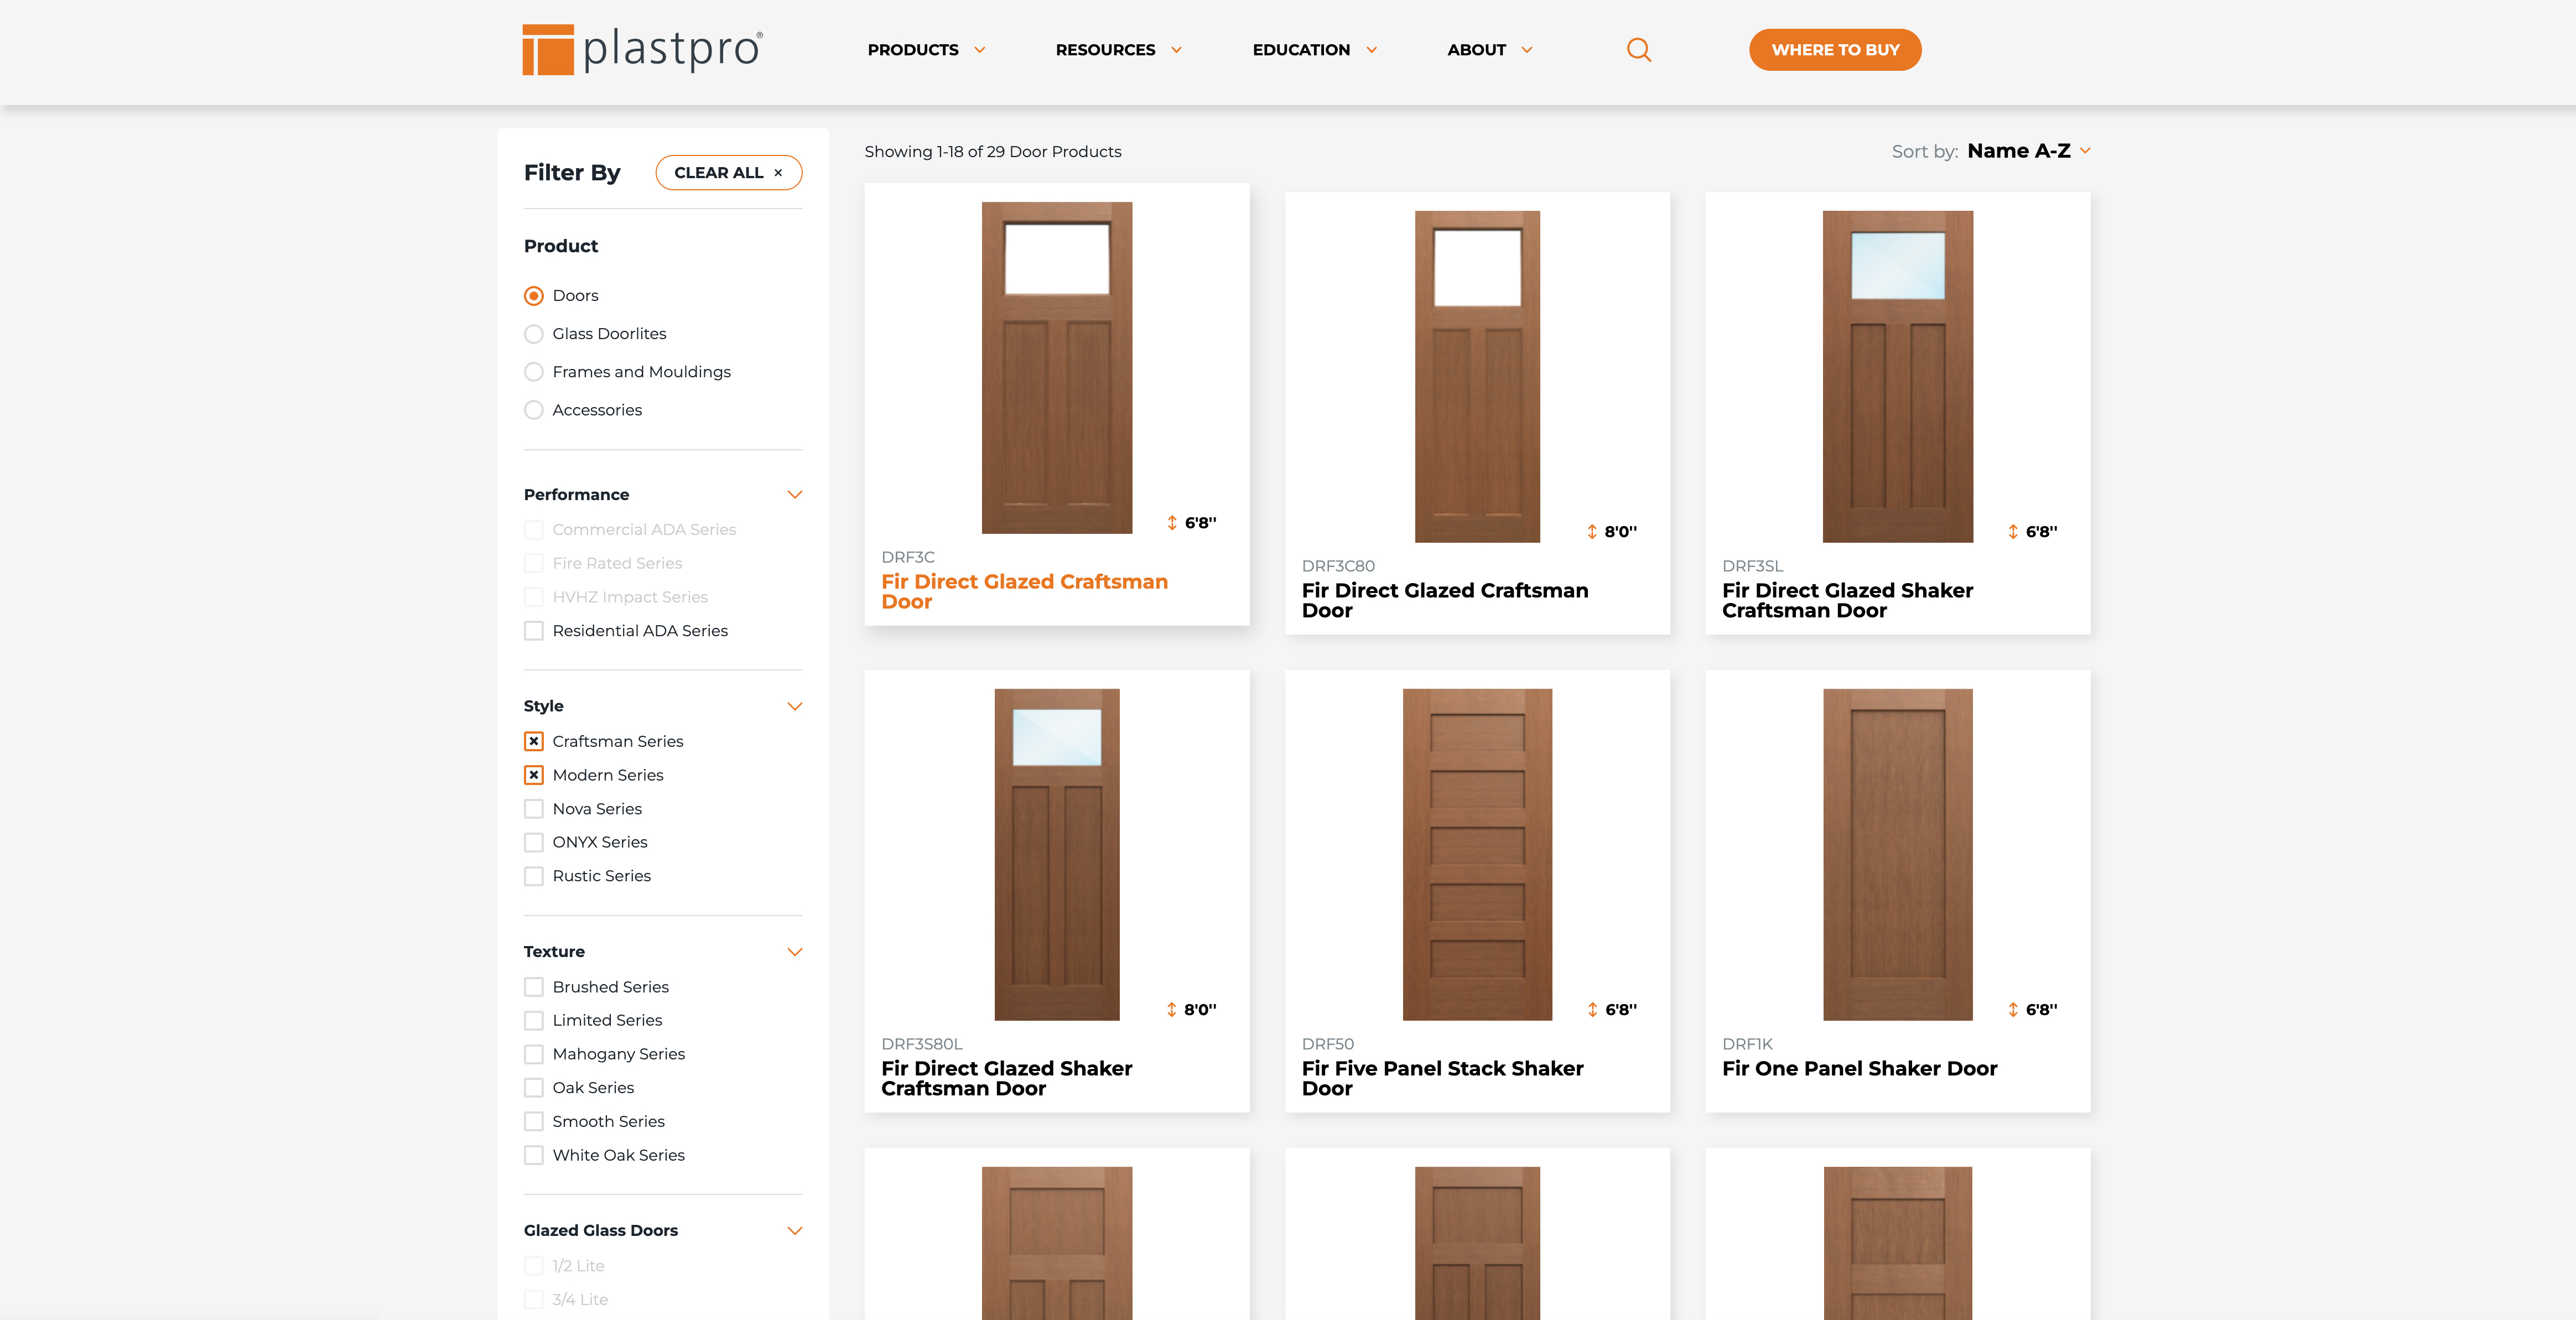
Task: Enable Brushed Series texture filter
Action: coord(534,987)
